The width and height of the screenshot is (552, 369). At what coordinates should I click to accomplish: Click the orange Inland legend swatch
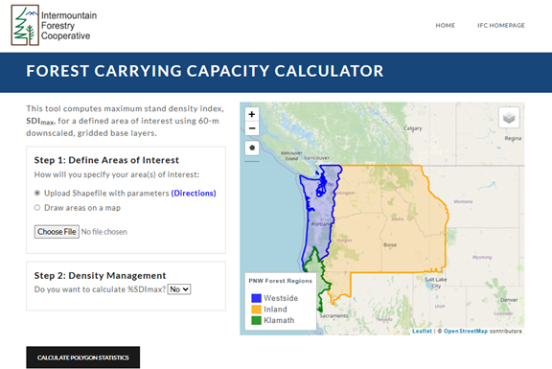(x=256, y=310)
